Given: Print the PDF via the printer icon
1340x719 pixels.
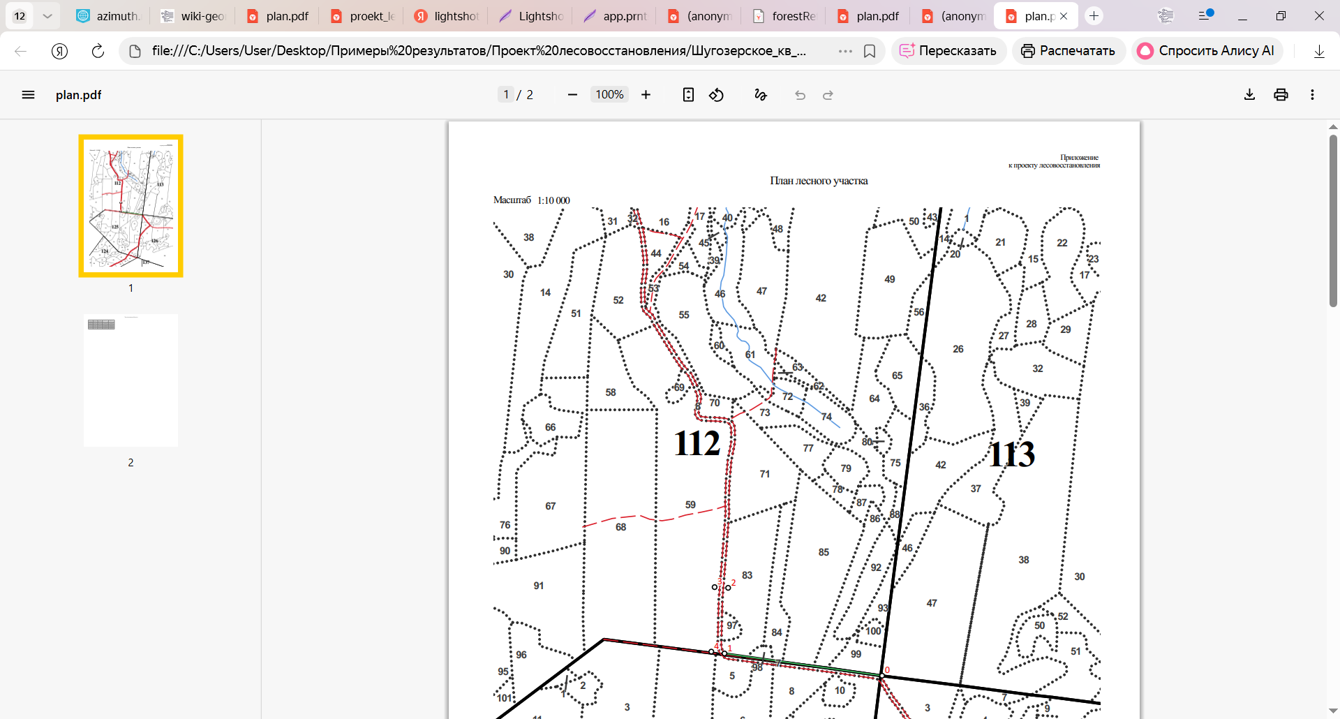Looking at the screenshot, I should click(1281, 95).
